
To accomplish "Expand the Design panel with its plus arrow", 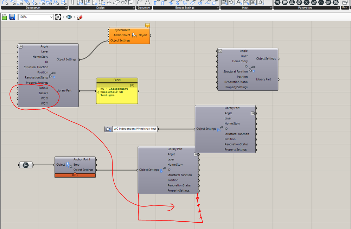I will pos(134,8).
